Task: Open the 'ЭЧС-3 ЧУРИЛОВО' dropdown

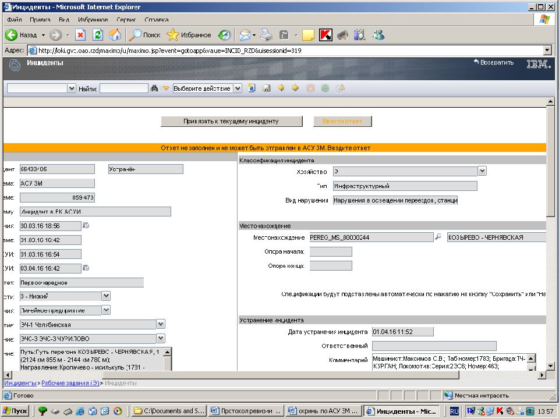Action: coord(161,338)
